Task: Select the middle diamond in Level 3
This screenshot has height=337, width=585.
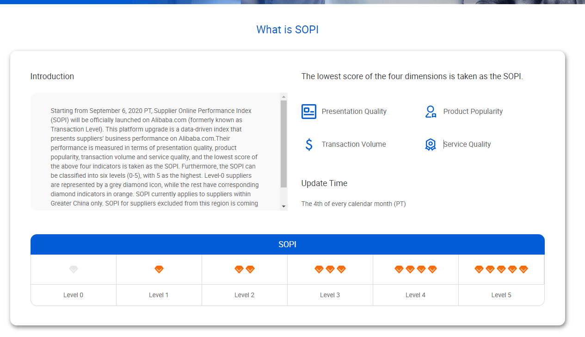Action: [x=330, y=269]
